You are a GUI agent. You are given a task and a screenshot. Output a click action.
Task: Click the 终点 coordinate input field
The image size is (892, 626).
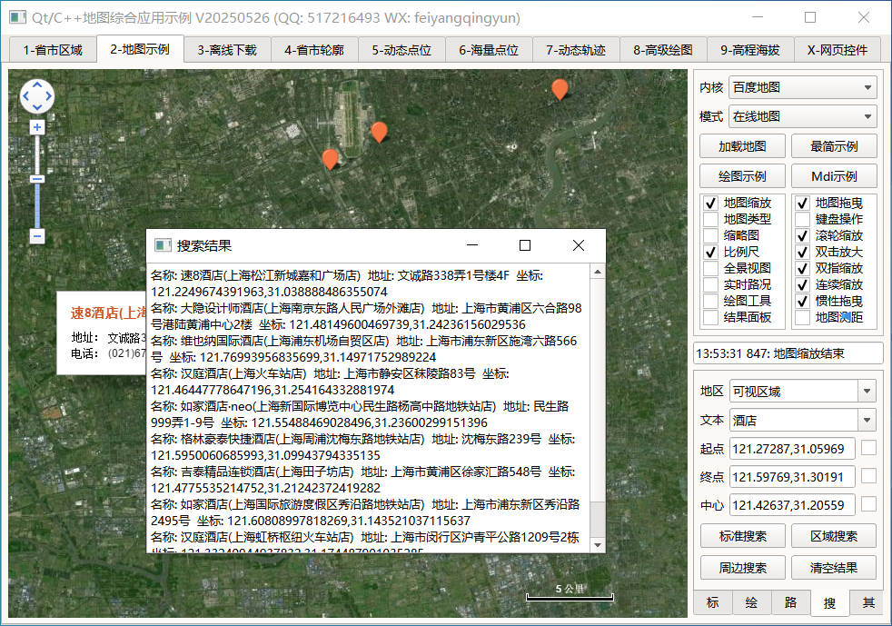pyautogui.click(x=792, y=477)
